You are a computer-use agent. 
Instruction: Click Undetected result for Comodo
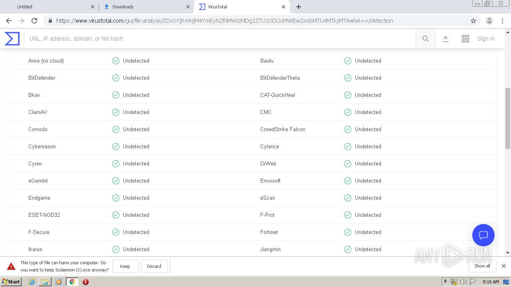click(x=136, y=129)
